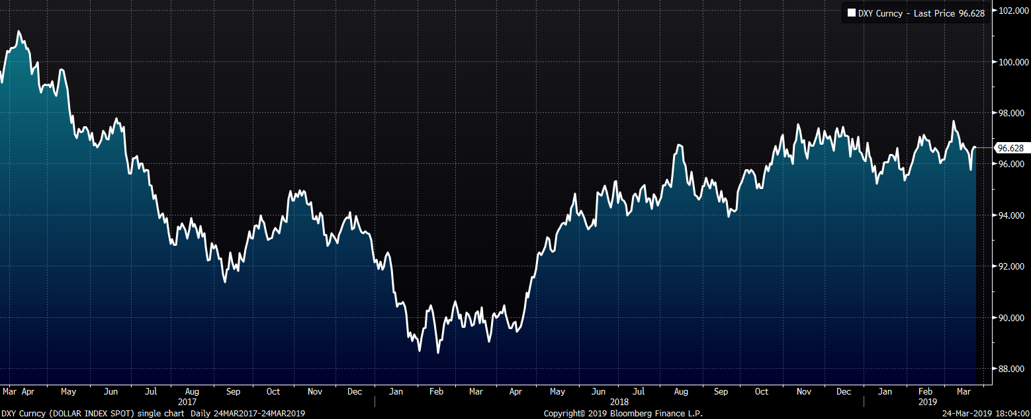Select the 2017 year label on time axis
The height and width of the screenshot is (419, 1031).
pyautogui.click(x=189, y=401)
